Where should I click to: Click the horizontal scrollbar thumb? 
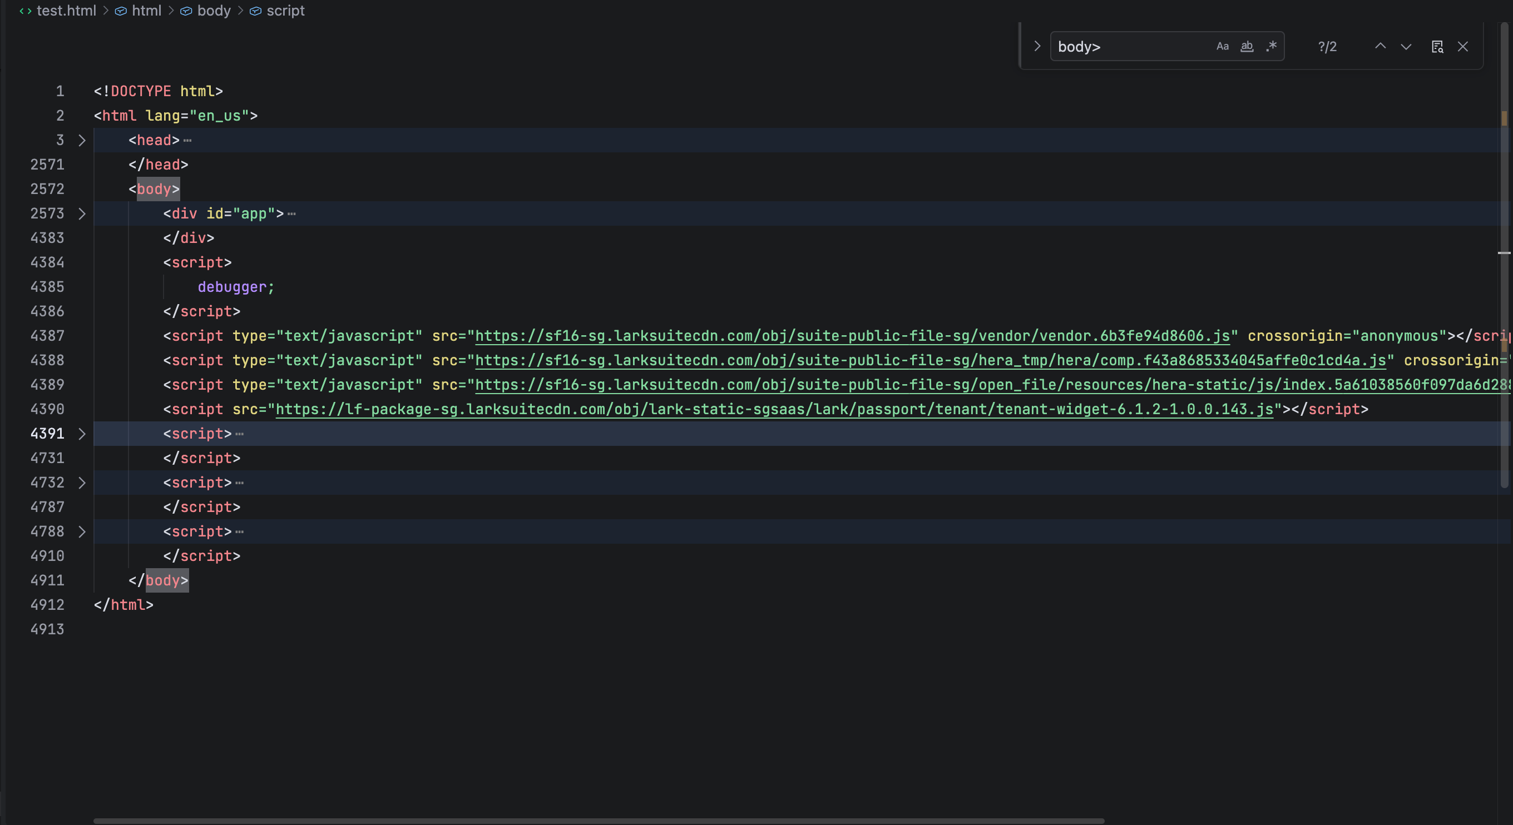tap(599, 821)
